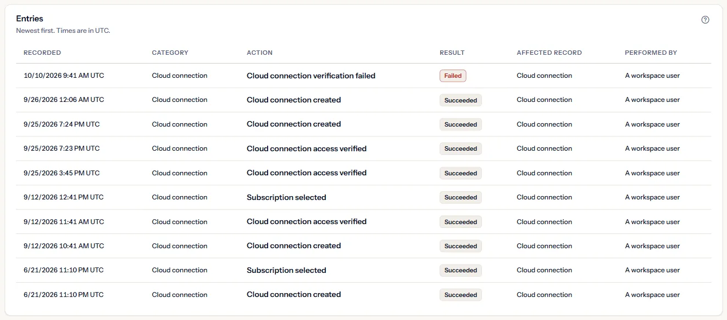Select timestamp 9/12/2026 12:41 PM UTC
The height and width of the screenshot is (320, 727).
(64, 197)
